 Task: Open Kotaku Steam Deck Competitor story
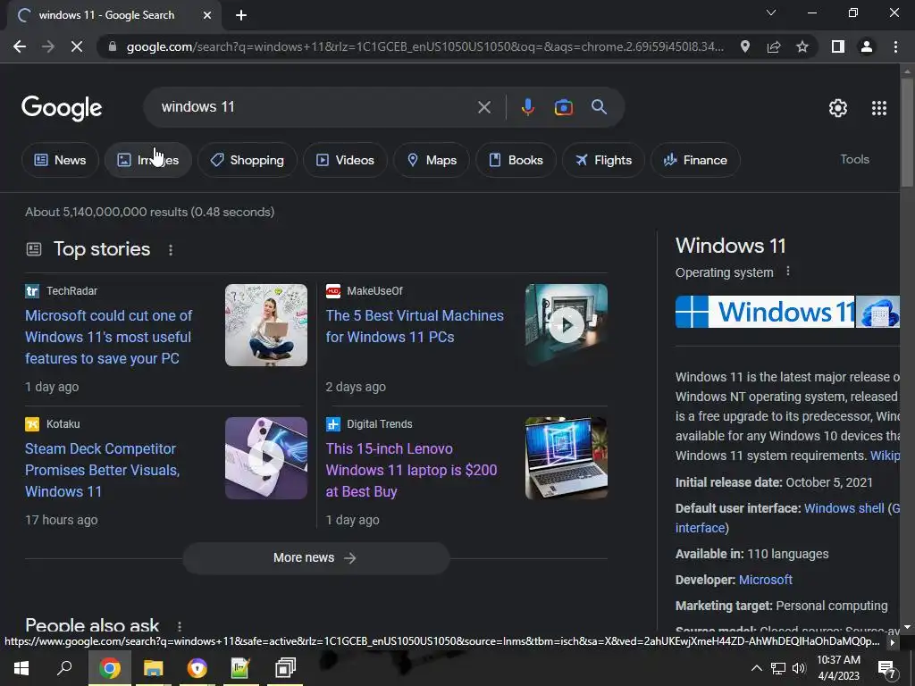(102, 470)
